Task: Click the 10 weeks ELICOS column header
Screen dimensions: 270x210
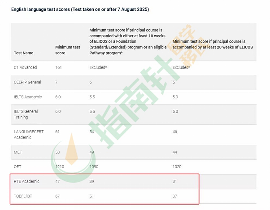Action: tap(128, 42)
